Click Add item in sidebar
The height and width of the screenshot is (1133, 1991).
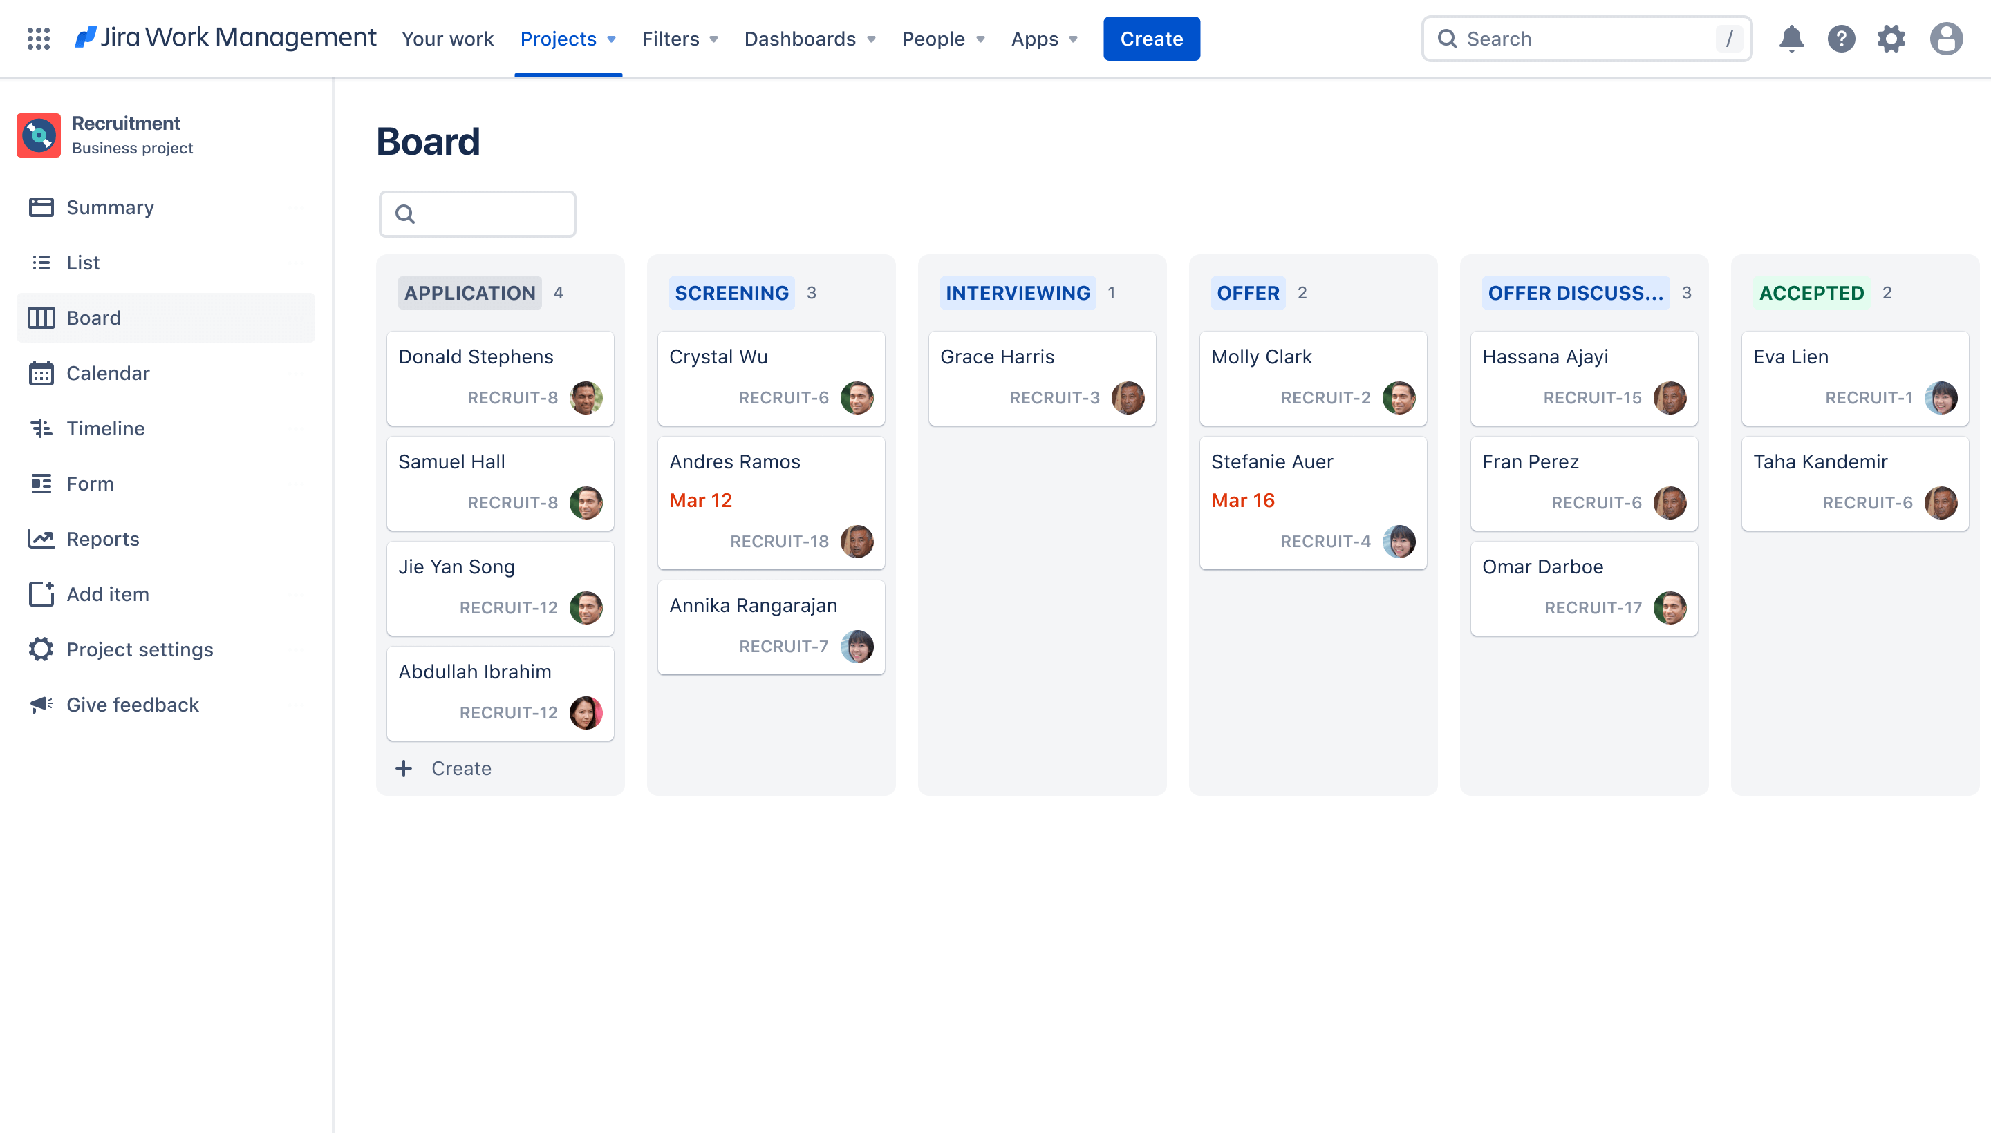tap(106, 593)
